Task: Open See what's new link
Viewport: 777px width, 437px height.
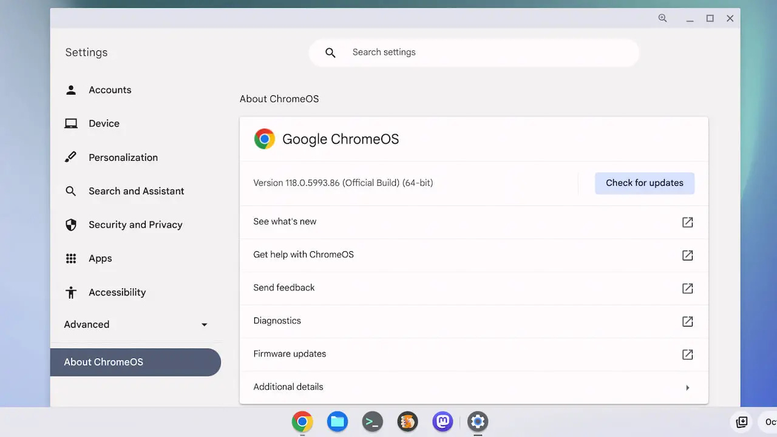Action: point(474,222)
